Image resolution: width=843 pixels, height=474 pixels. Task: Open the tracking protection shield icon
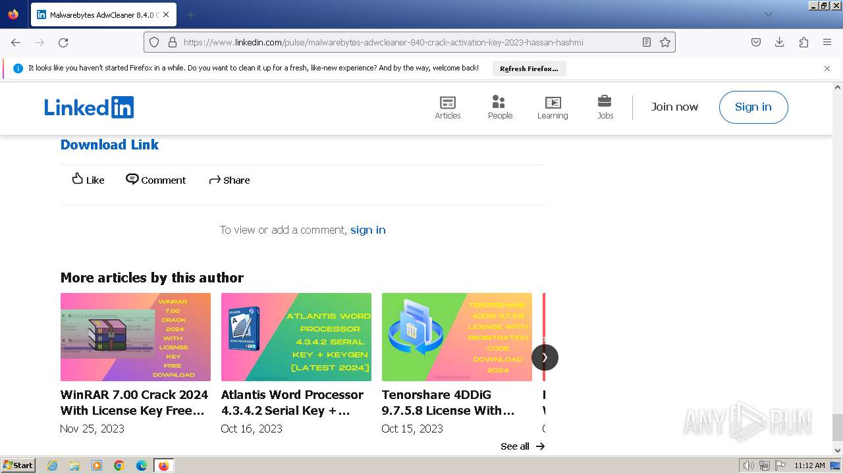pyautogui.click(x=154, y=42)
